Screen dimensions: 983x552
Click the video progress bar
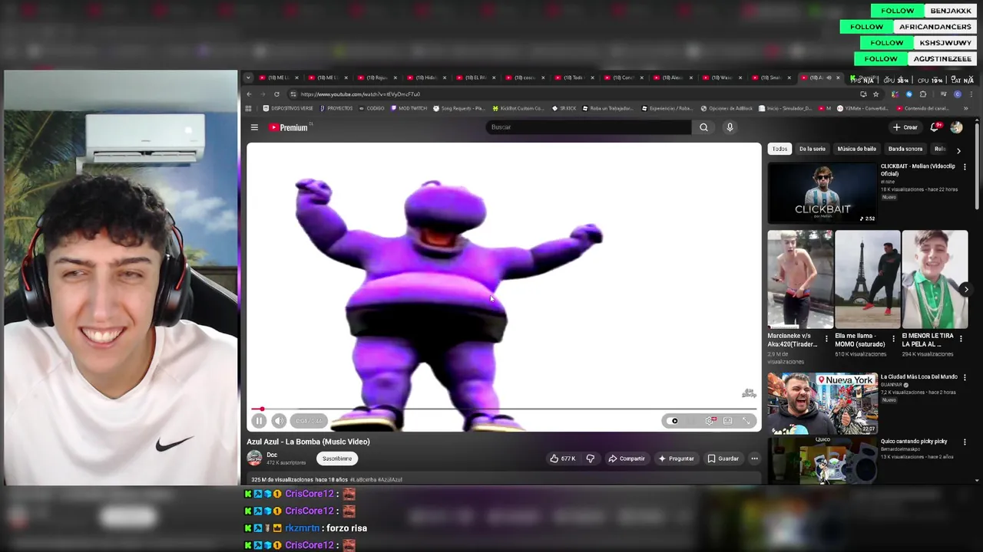point(504,409)
